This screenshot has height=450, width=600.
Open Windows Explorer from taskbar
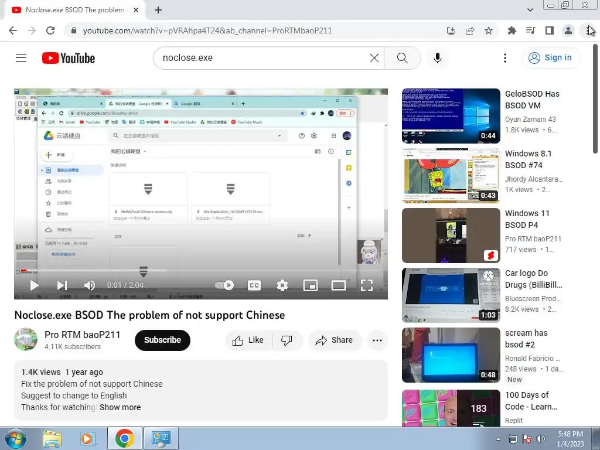coord(52,438)
